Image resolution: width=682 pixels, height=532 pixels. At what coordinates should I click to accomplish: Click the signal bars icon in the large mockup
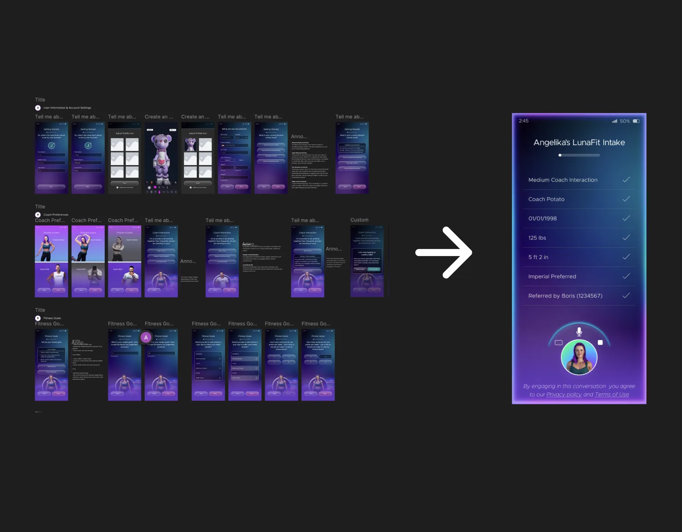point(615,121)
